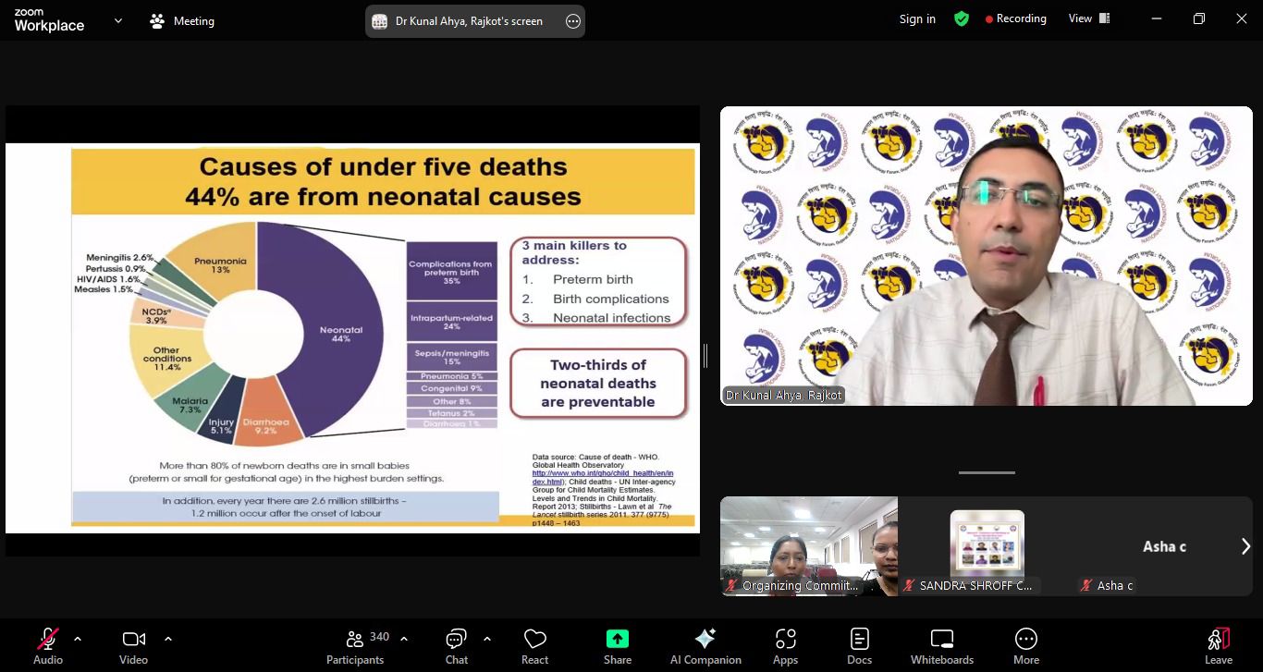The height and width of the screenshot is (672, 1263).
Task: Show next participants with right arrow
Action: (x=1245, y=546)
